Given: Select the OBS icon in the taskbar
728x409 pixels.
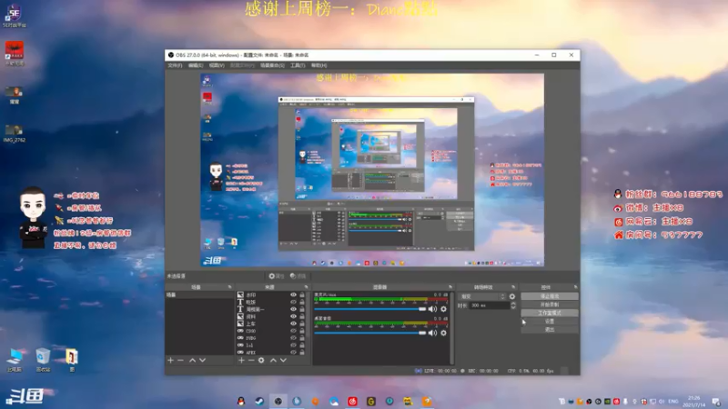Looking at the screenshot, I should pos(278,401).
